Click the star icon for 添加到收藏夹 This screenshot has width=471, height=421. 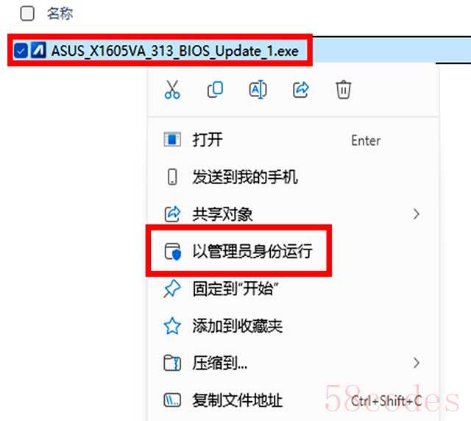point(172,326)
